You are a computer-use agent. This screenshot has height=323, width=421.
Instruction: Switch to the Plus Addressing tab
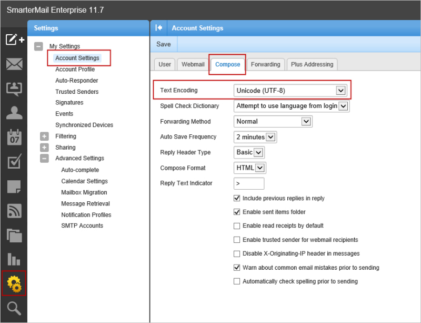click(x=312, y=64)
